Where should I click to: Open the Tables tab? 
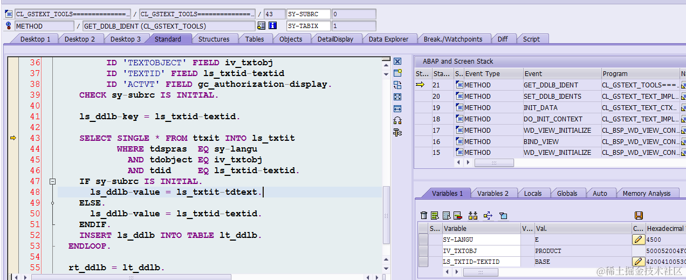coord(255,39)
